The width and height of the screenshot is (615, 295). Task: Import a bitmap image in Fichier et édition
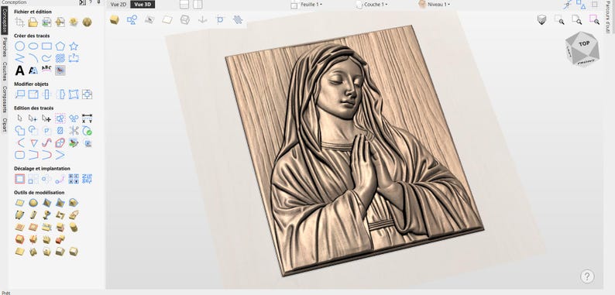click(46, 22)
